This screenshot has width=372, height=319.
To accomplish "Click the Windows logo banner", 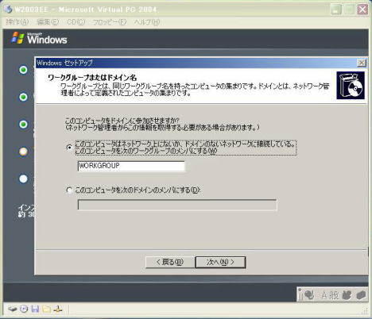I will [39, 39].
